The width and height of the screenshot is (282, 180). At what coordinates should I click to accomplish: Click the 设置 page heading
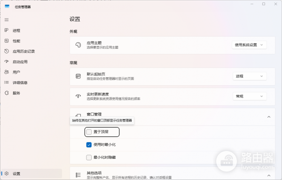tap(75, 19)
